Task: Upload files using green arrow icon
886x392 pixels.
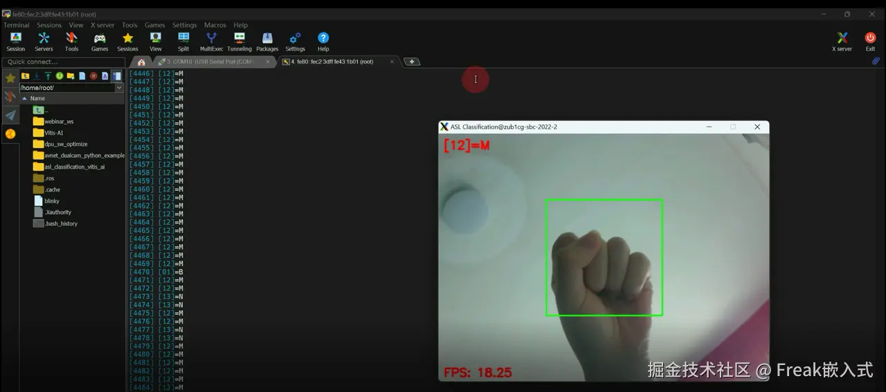Action: tap(48, 76)
